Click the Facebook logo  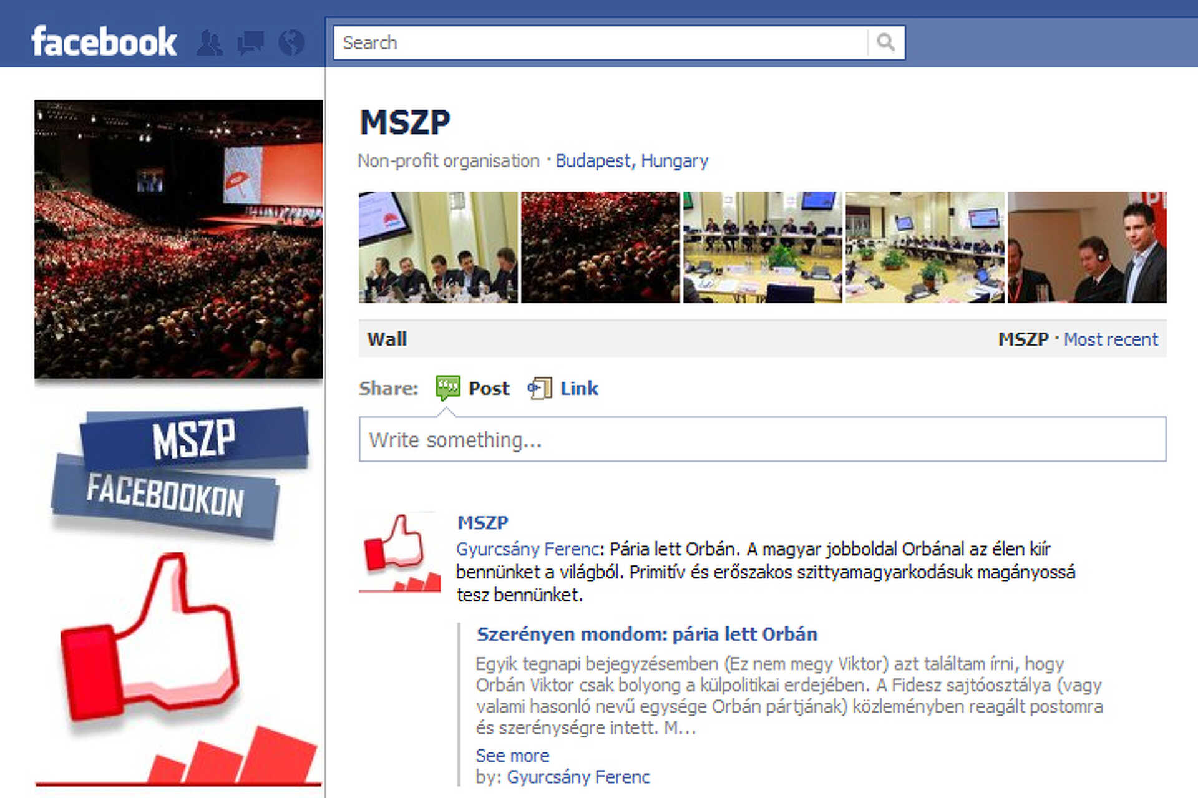point(104,42)
